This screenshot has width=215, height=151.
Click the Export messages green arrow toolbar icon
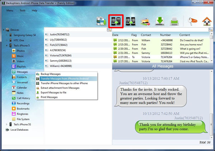(160, 21)
